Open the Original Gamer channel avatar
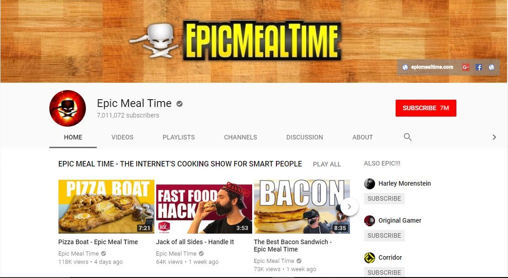The image size is (508, 278). [369, 220]
